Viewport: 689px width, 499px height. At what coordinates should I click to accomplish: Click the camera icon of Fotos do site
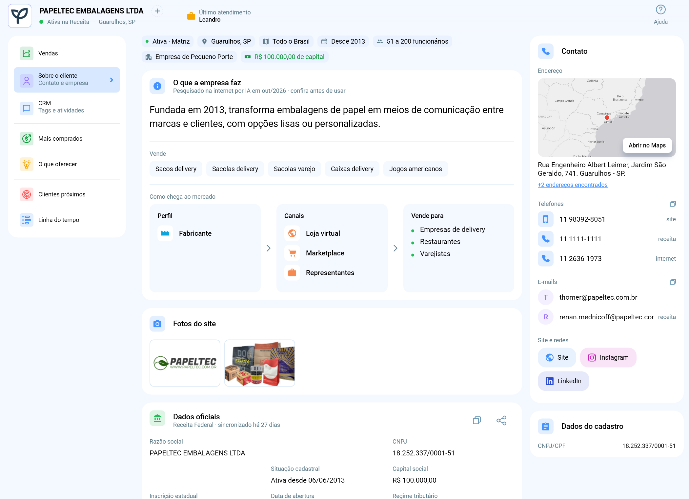click(x=157, y=324)
